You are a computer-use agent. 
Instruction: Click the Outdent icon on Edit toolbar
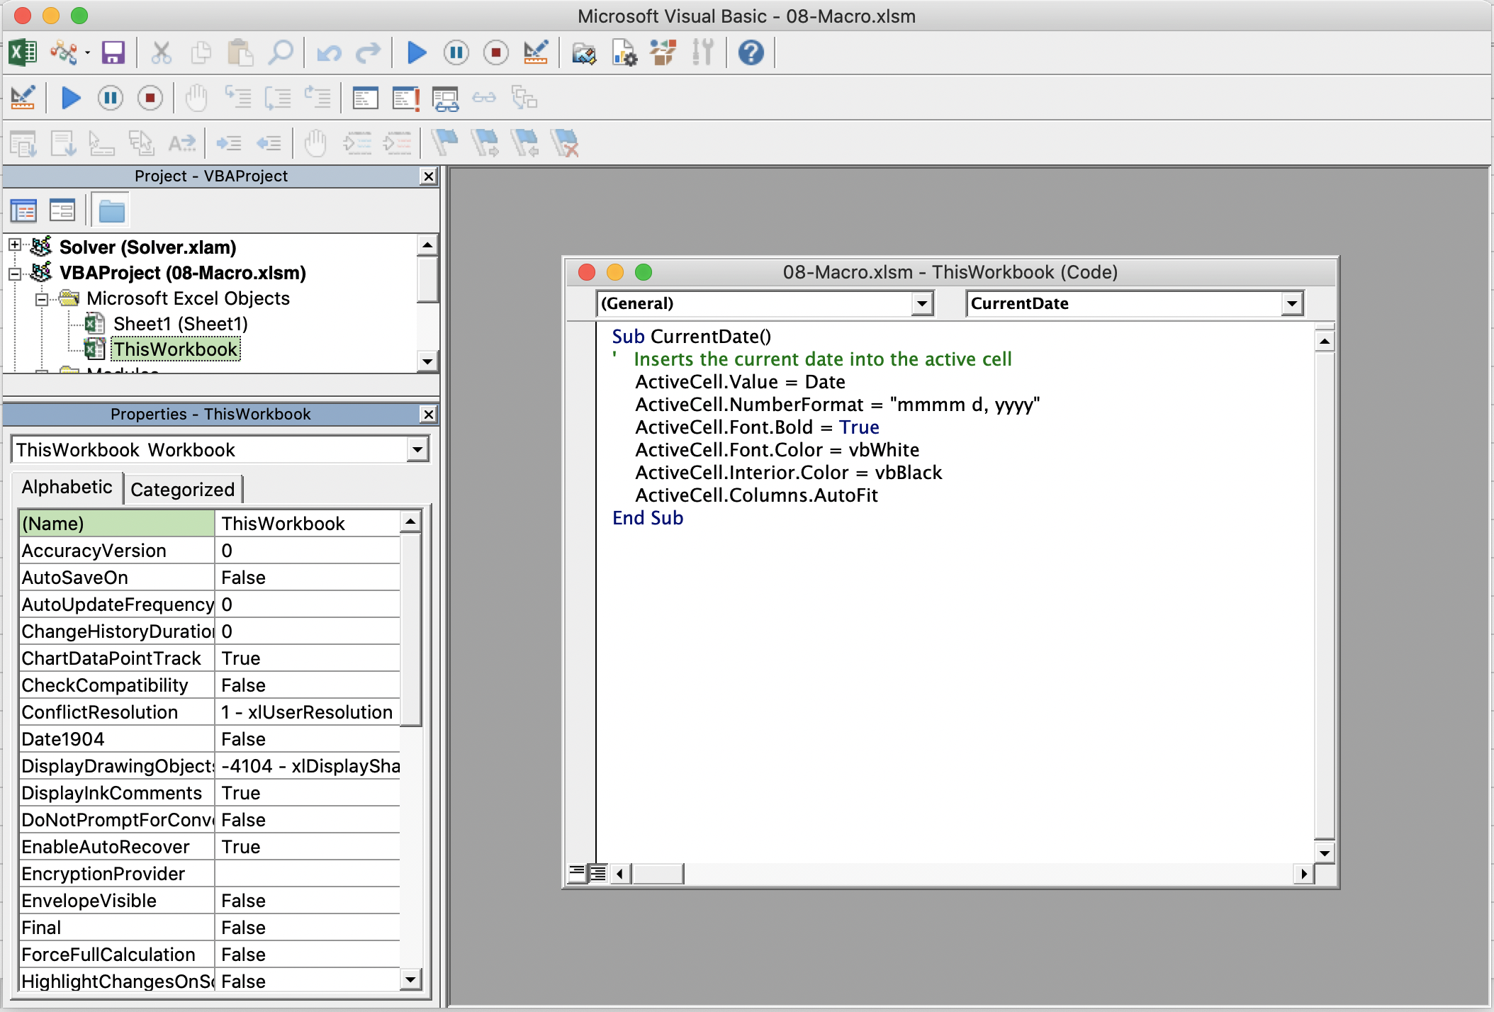[x=269, y=143]
